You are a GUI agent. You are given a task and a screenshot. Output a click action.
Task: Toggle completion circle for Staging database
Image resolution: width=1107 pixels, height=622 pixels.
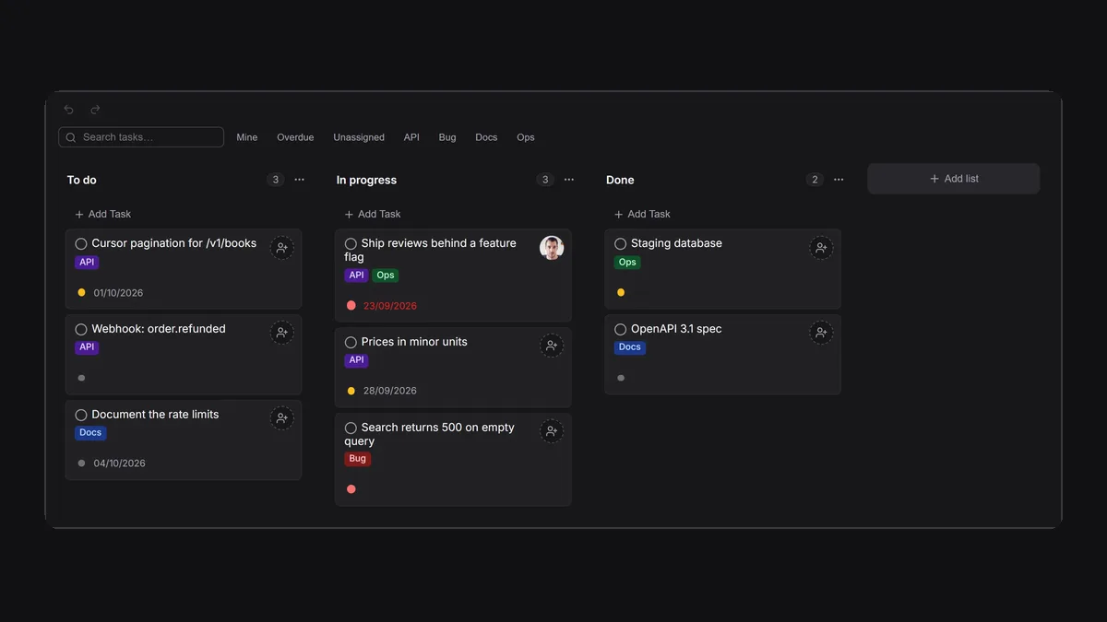click(620, 244)
